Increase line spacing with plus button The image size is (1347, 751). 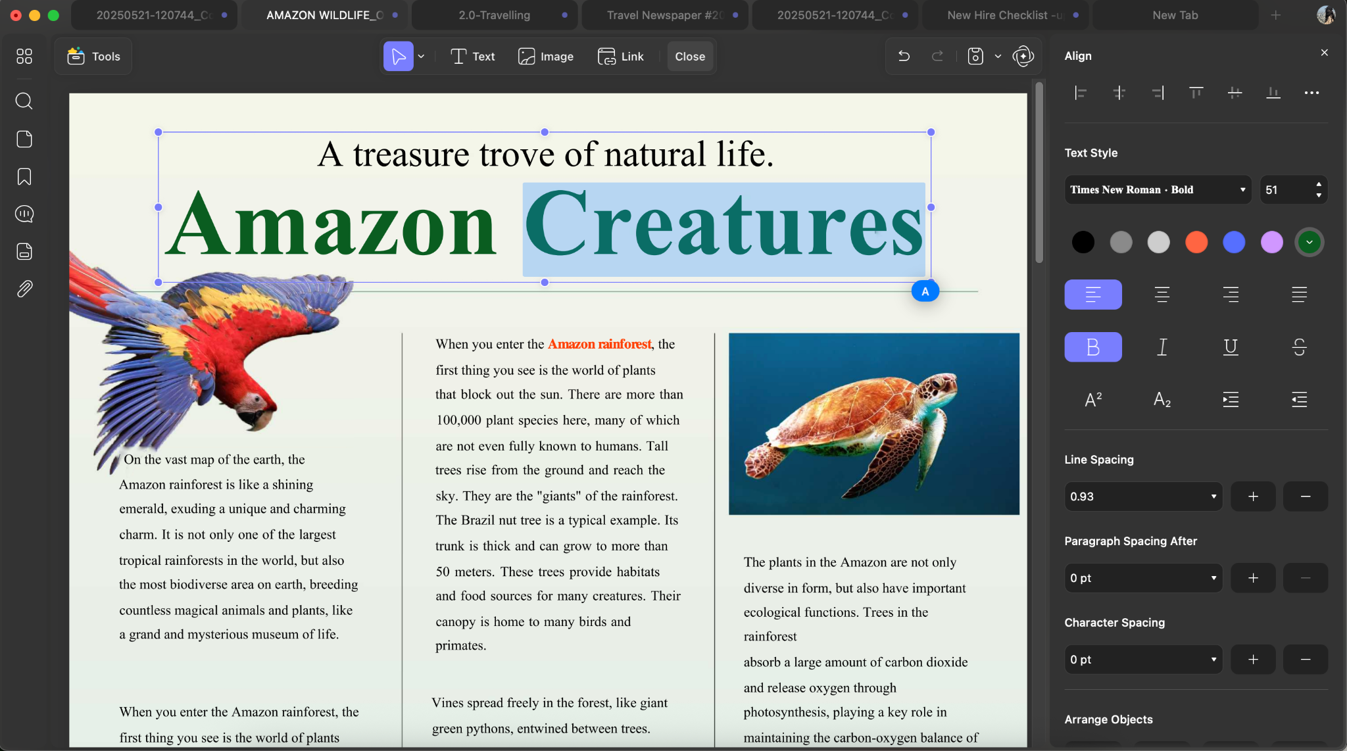(x=1253, y=497)
